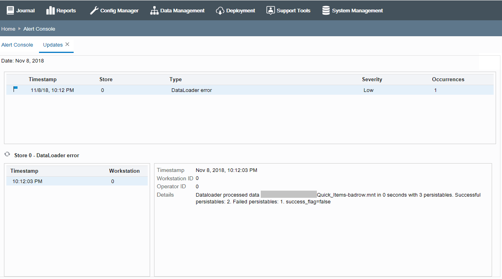Screen dimensions: 502x279
Task: Click Alert Console breadcrumb link
Action: [39, 29]
